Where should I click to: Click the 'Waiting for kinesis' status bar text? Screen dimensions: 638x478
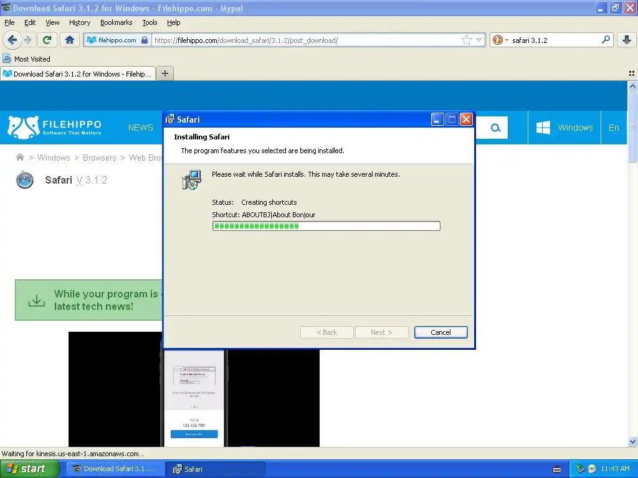point(73,454)
